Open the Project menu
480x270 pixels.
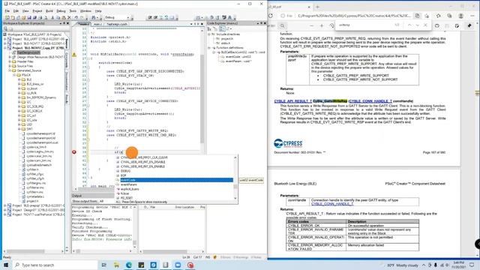pos(37,11)
